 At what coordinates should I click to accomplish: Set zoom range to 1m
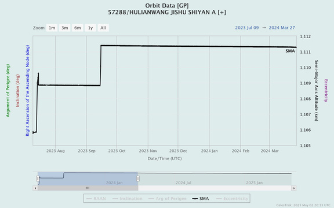pos(52,28)
